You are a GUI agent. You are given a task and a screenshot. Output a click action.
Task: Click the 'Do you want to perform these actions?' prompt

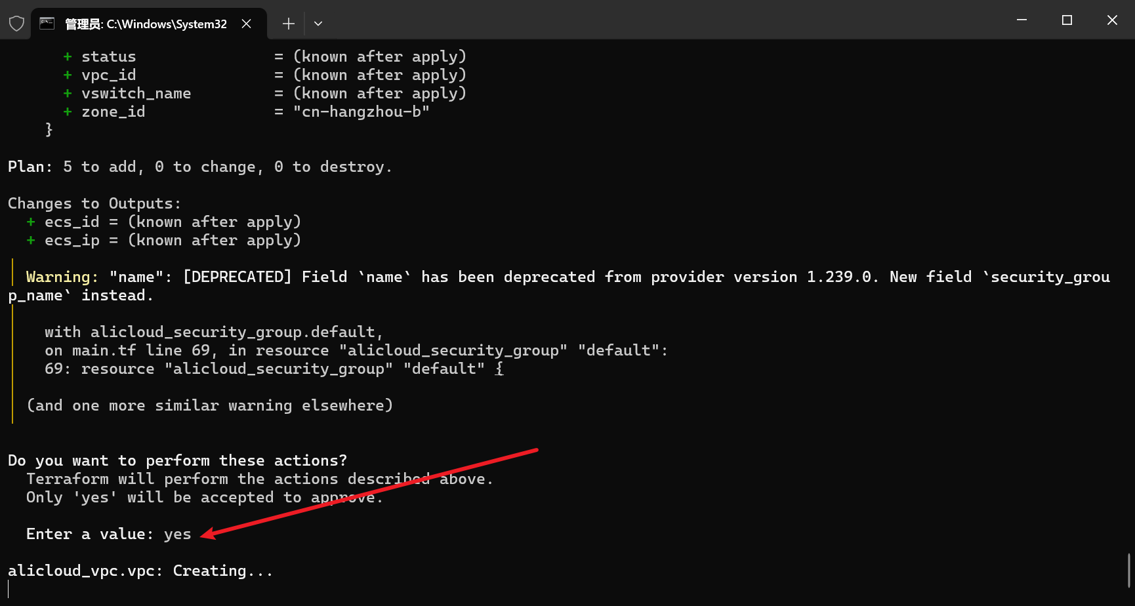coord(177,461)
